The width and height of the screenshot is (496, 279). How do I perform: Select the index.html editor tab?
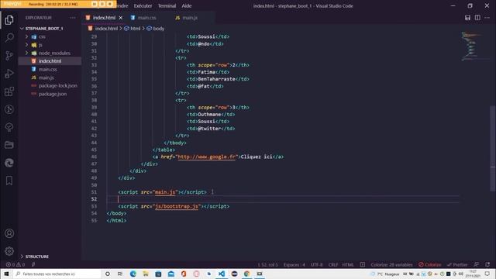coord(104,18)
